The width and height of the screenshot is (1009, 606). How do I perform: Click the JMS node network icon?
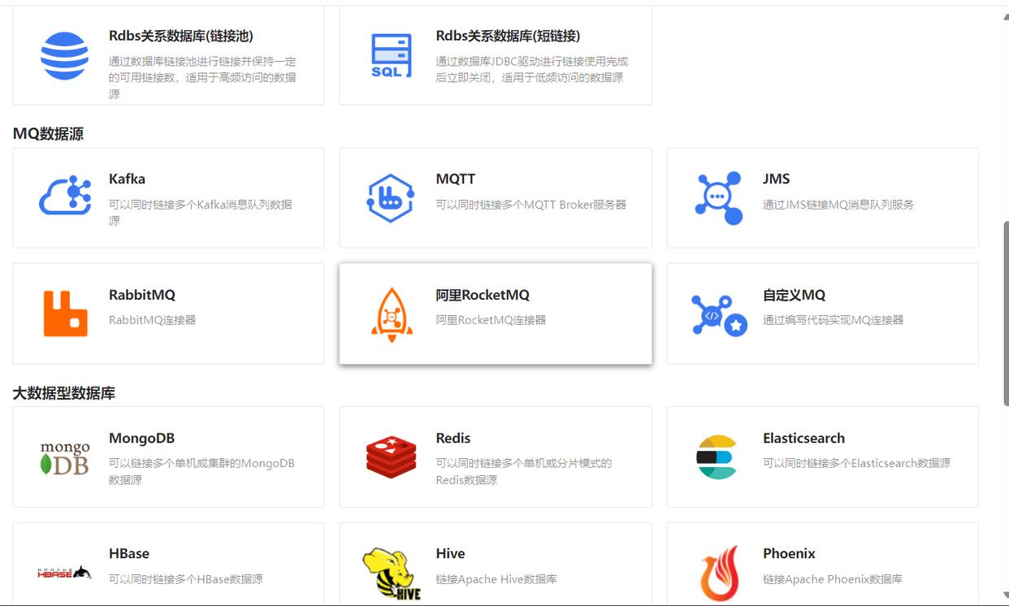[719, 197]
